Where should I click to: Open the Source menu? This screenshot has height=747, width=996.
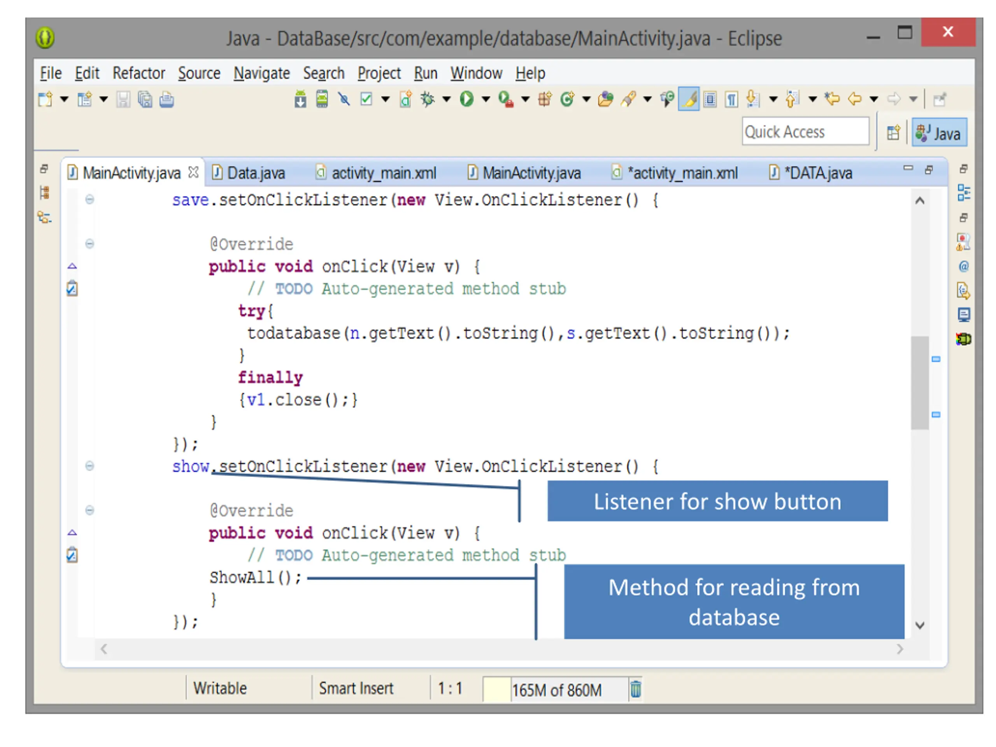(x=199, y=73)
